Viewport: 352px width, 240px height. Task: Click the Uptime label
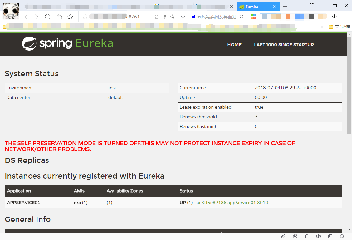pyautogui.click(x=187, y=98)
